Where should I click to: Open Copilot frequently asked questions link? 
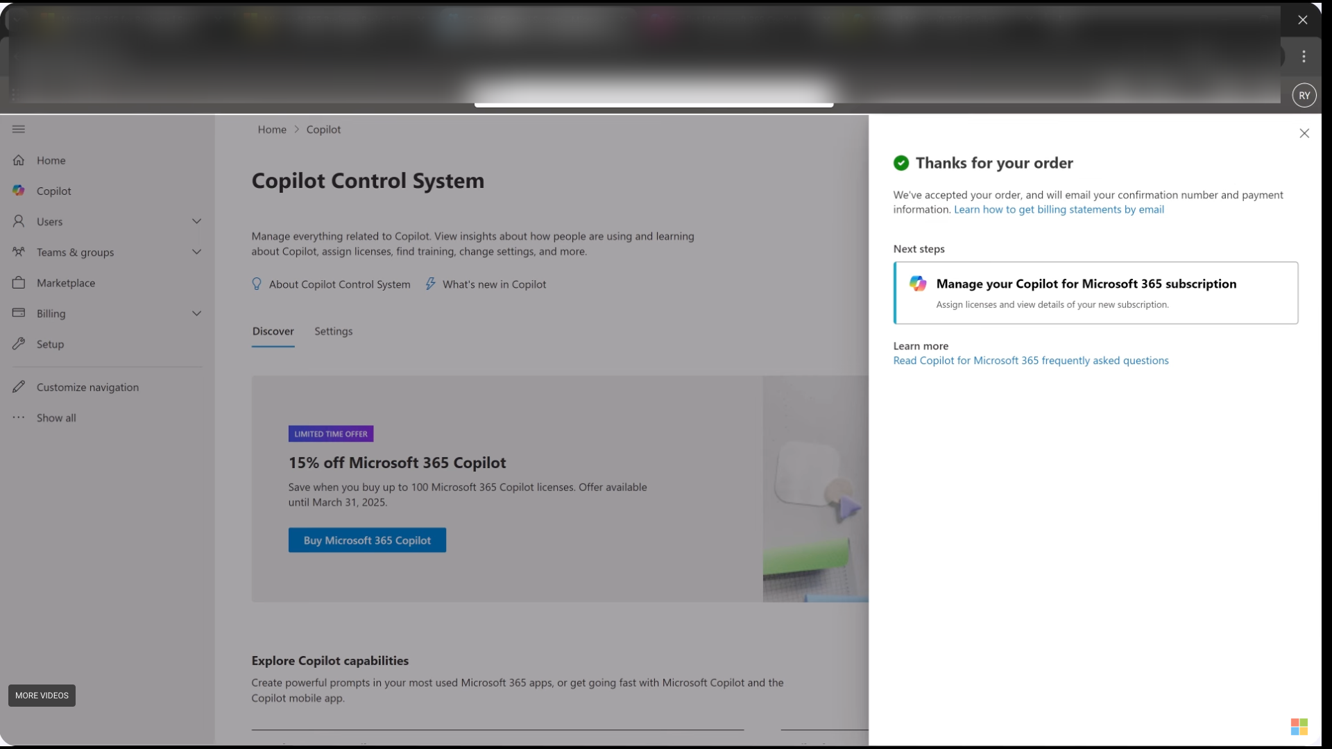(1030, 361)
